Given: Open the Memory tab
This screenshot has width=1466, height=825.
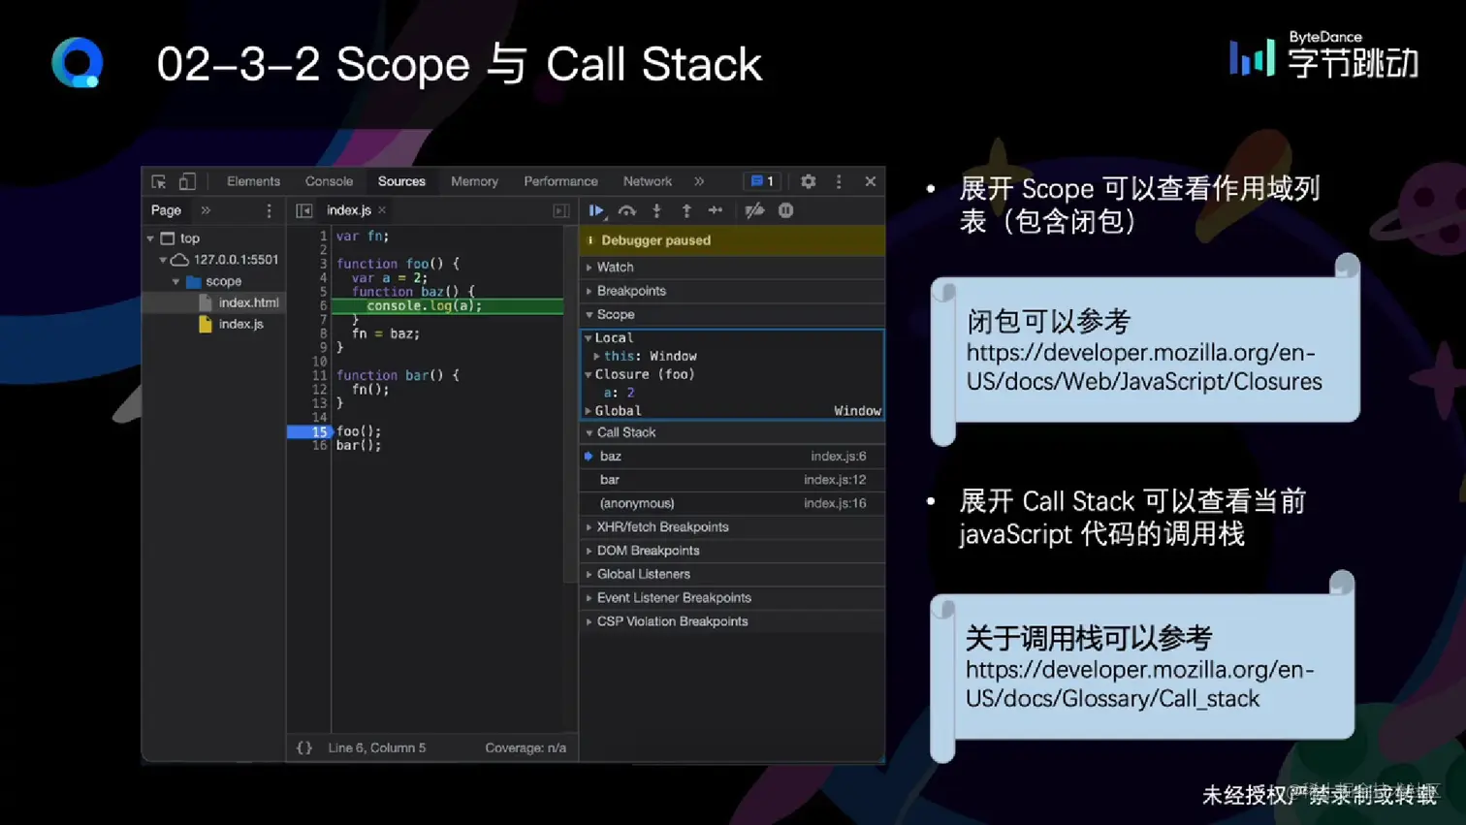Looking at the screenshot, I should pyautogui.click(x=474, y=181).
